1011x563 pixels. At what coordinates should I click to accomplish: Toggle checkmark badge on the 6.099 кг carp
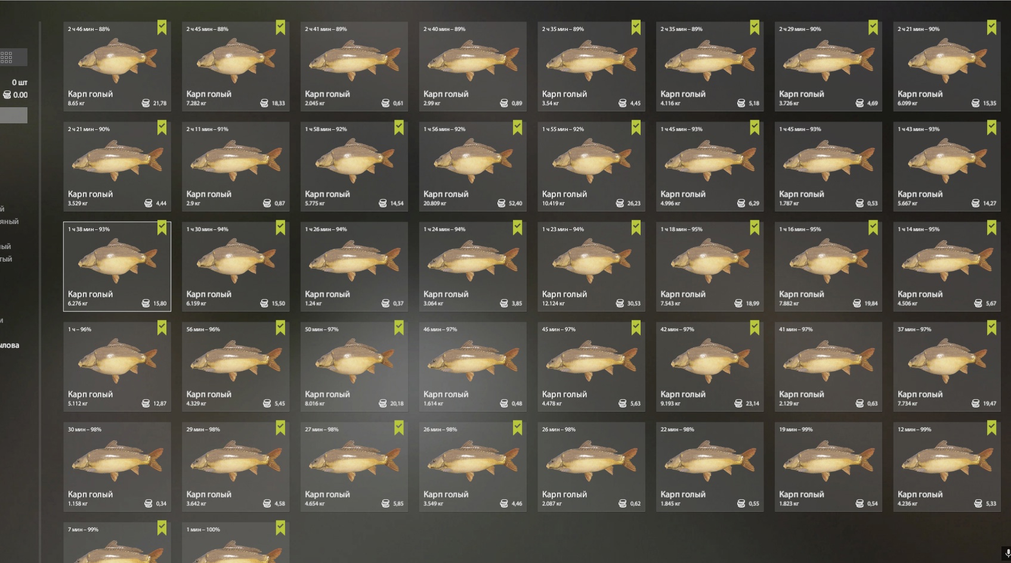click(x=991, y=27)
